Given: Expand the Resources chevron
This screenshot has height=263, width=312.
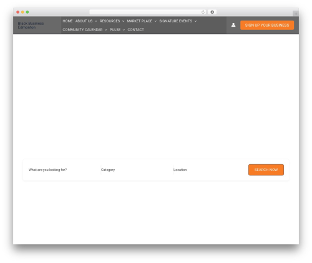Looking at the screenshot, I should click(x=123, y=21).
